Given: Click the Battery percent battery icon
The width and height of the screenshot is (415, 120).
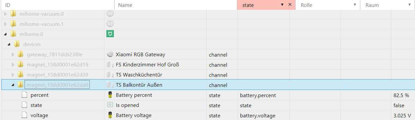Looking at the screenshot, I should (110, 95).
